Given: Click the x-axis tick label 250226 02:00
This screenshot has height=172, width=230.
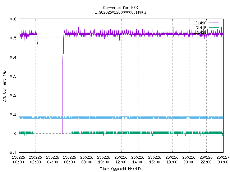Looking at the screenshot, I should pos(35,160).
